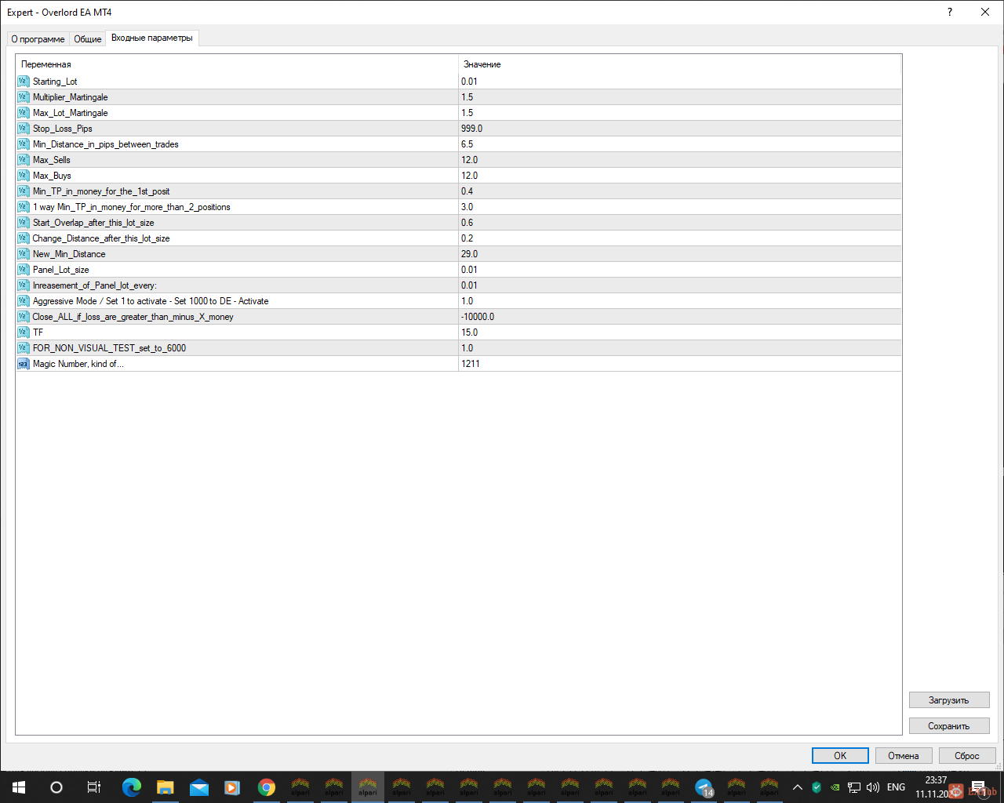Click the Min_TP_in_money_for_the_1st_posit icon

[24, 191]
